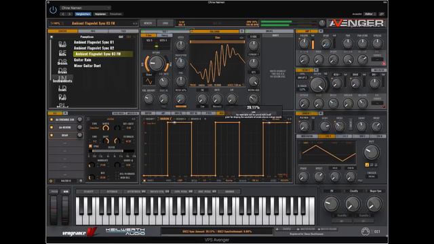The height and width of the screenshot is (244, 434).
Task: Select the BA Bass category icon
Action: click(62, 44)
